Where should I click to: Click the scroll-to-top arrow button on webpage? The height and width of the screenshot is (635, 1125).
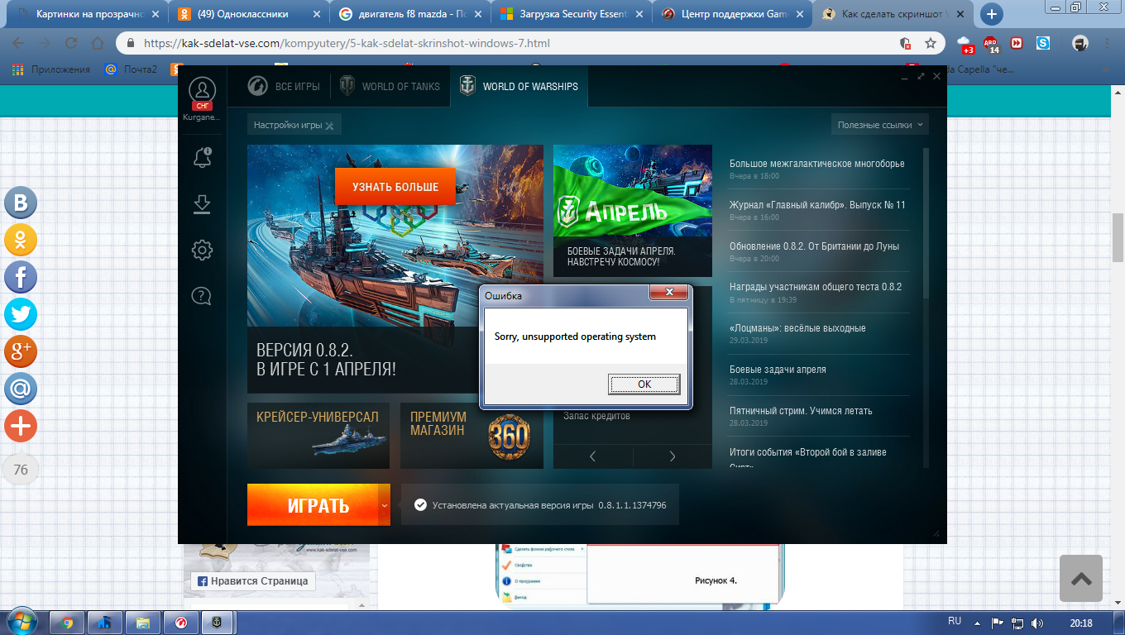1081,578
